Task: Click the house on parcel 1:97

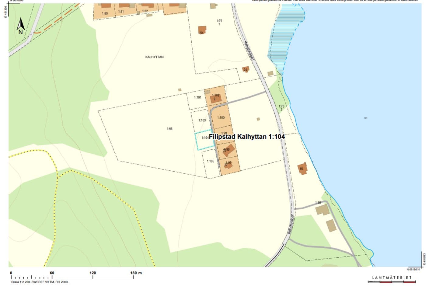Action: tap(228, 165)
